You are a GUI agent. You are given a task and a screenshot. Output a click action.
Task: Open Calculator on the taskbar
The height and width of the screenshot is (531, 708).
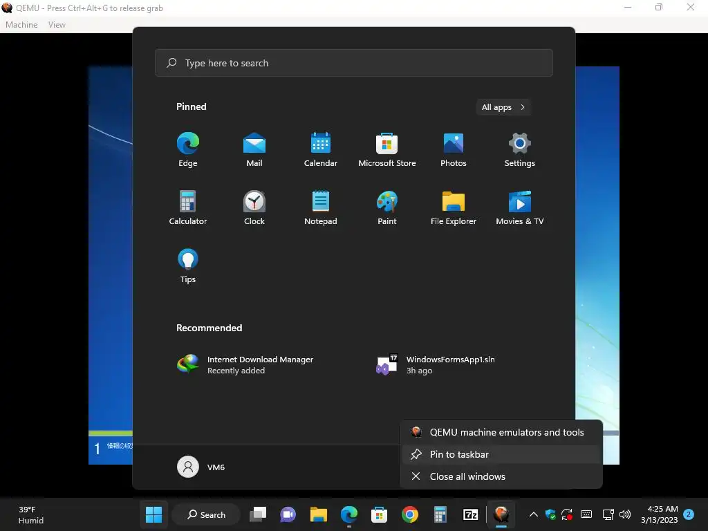[x=440, y=514]
